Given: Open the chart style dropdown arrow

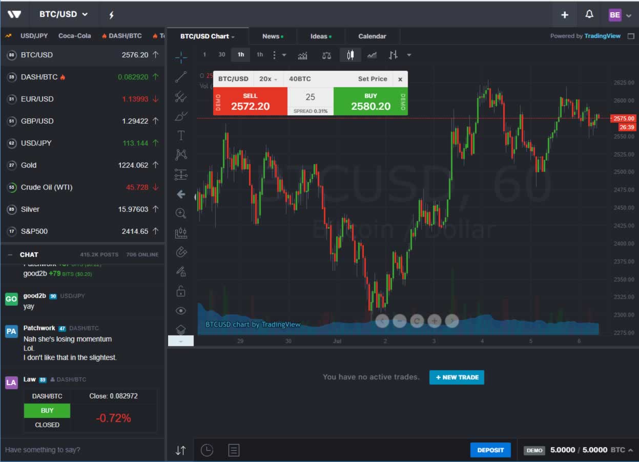Looking at the screenshot, I should 409,55.
